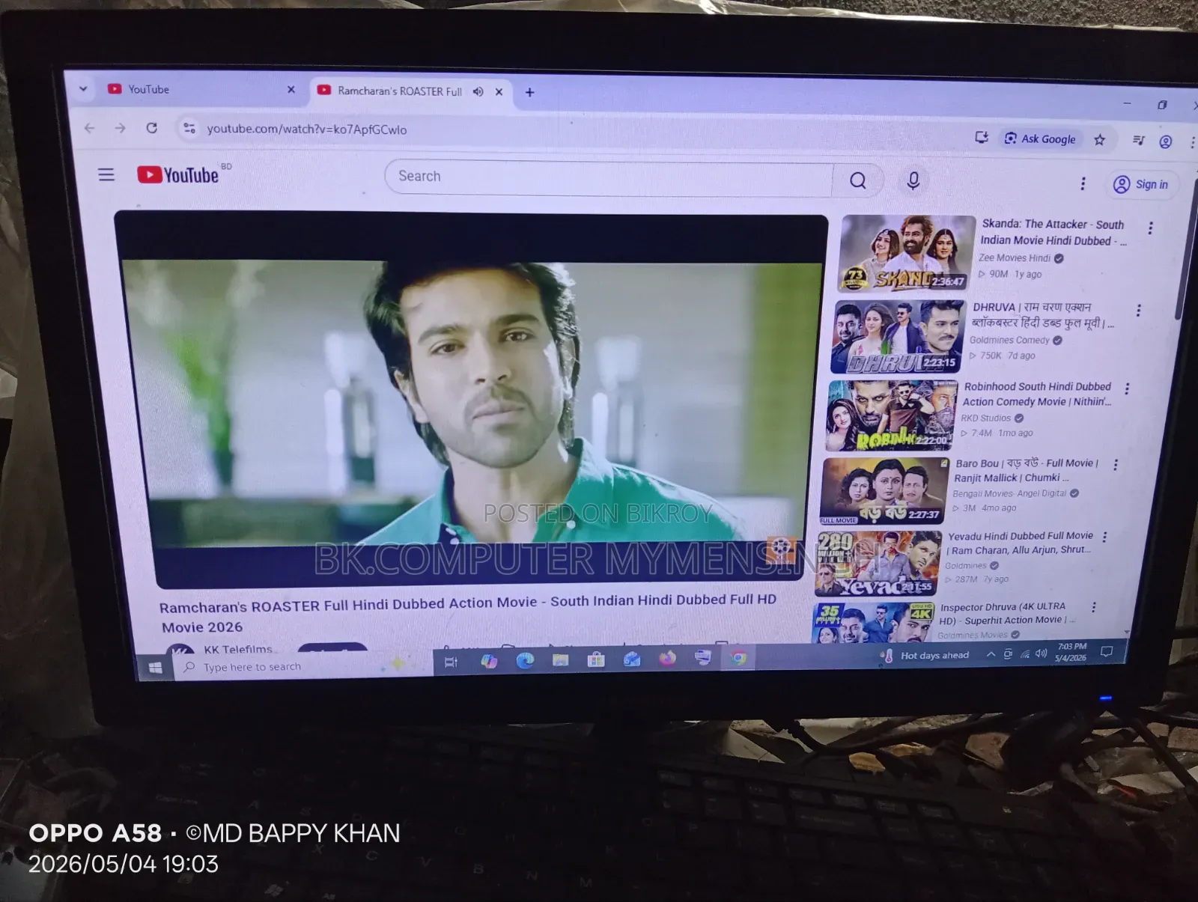Close the Ramcharan's ROASTER tab
Viewport: 1198px width, 902px height.
[x=499, y=92]
